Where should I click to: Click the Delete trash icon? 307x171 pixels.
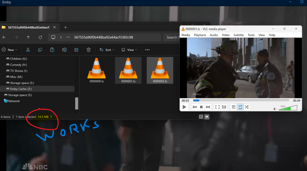point(89,50)
